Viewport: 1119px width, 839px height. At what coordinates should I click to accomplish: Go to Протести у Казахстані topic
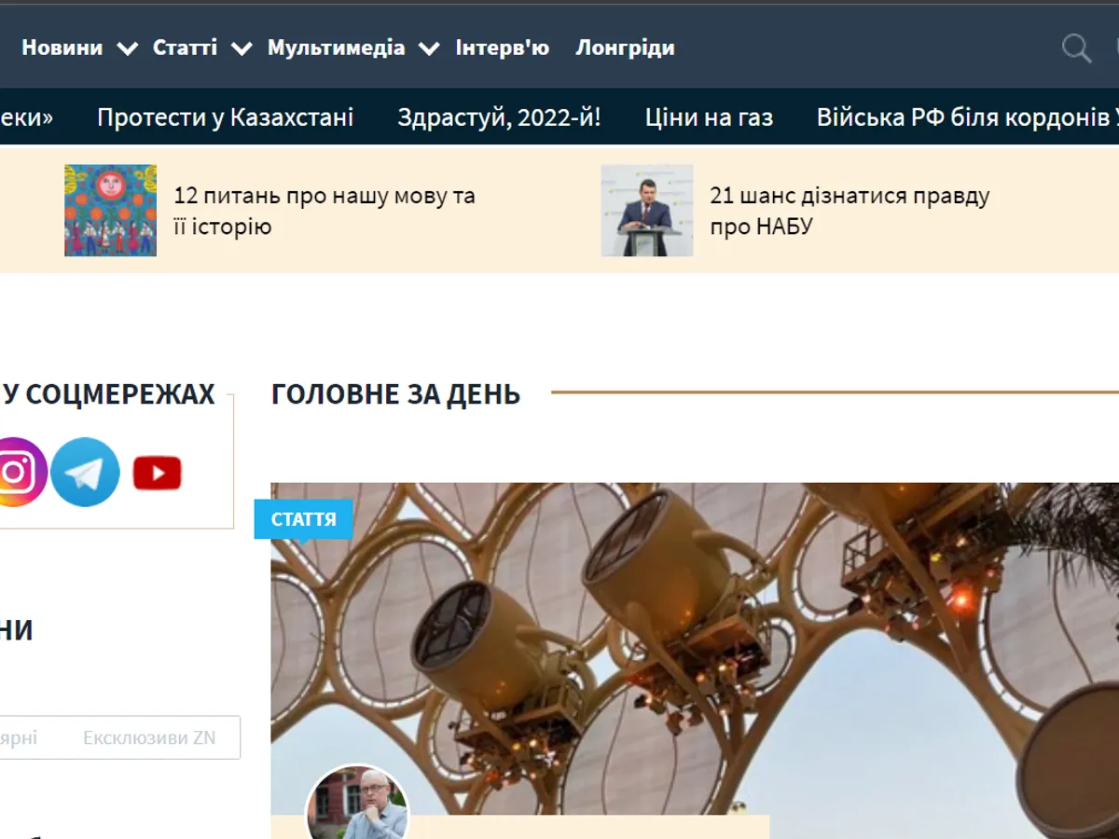(225, 117)
